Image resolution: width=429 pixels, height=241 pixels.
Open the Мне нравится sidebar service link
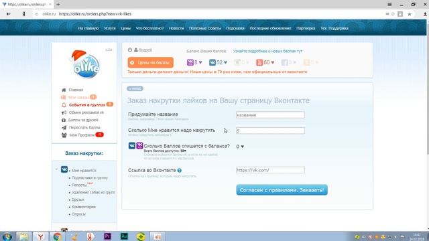[x=84, y=171]
